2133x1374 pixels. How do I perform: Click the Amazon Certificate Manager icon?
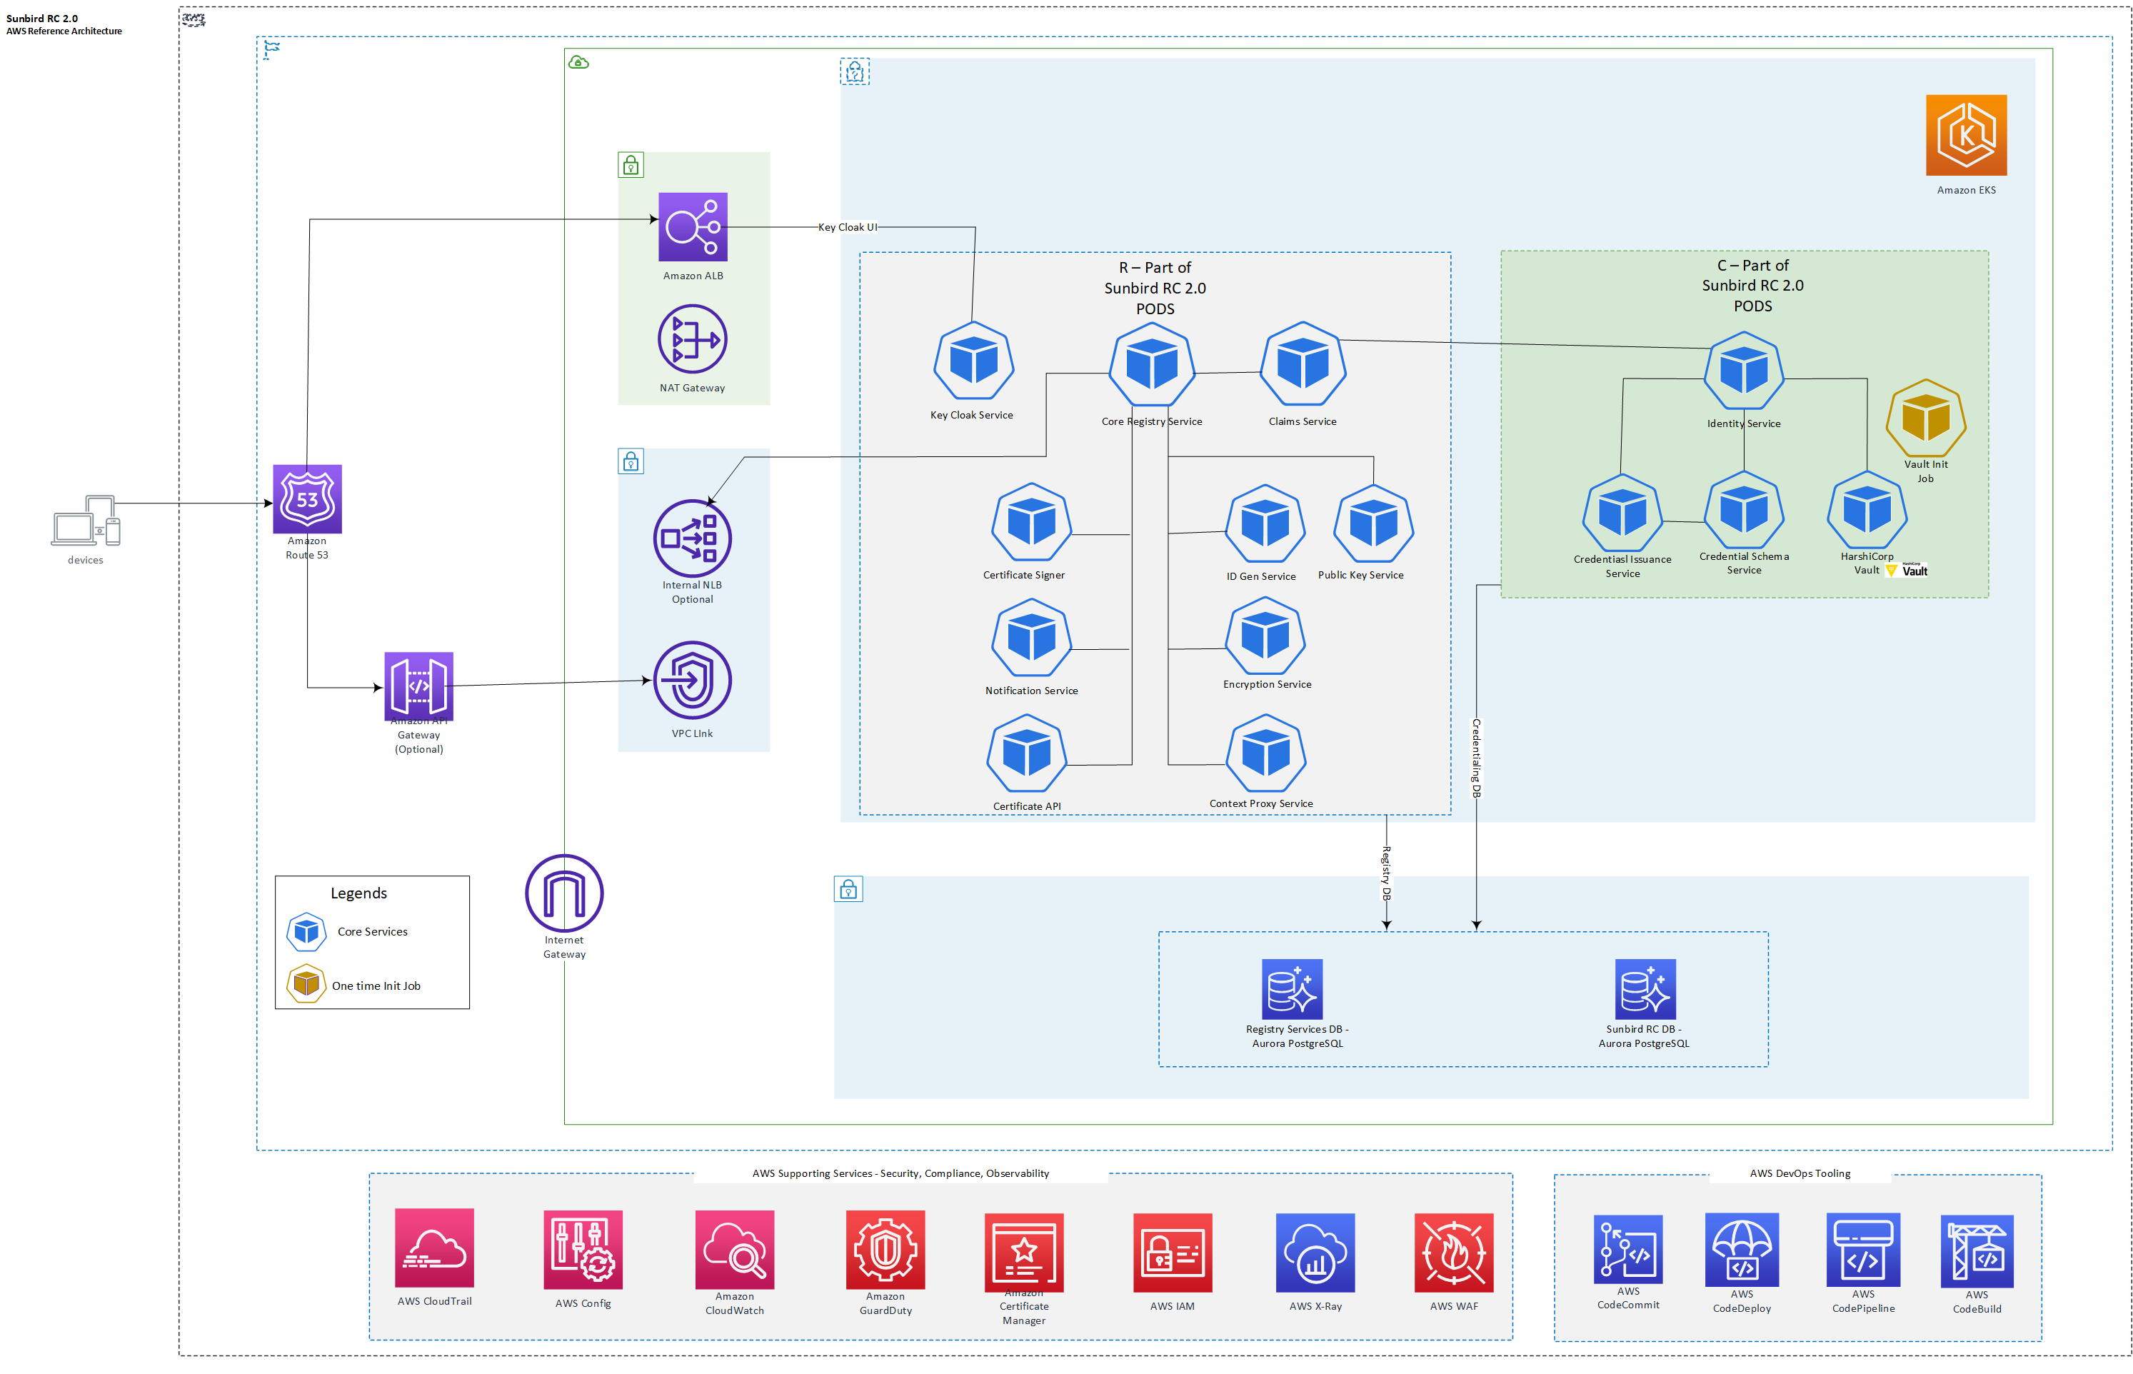pyautogui.click(x=1023, y=1252)
